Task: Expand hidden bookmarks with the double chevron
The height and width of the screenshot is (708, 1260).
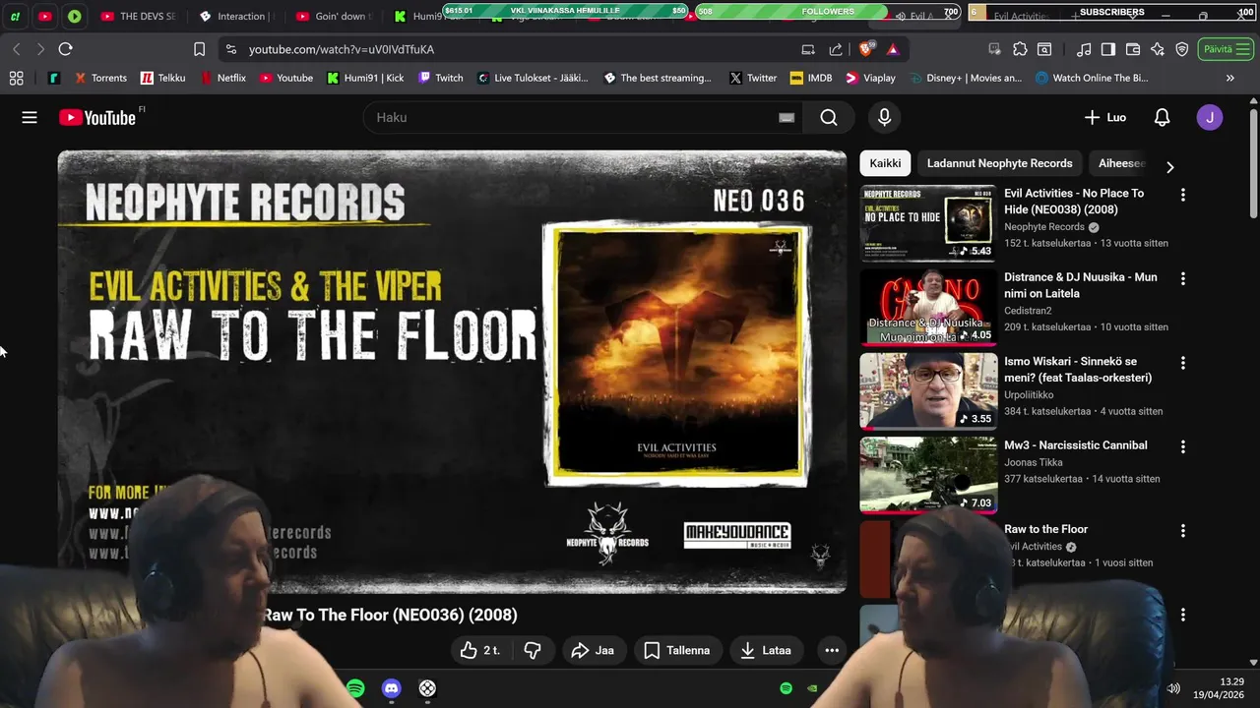Action: pyautogui.click(x=1229, y=78)
